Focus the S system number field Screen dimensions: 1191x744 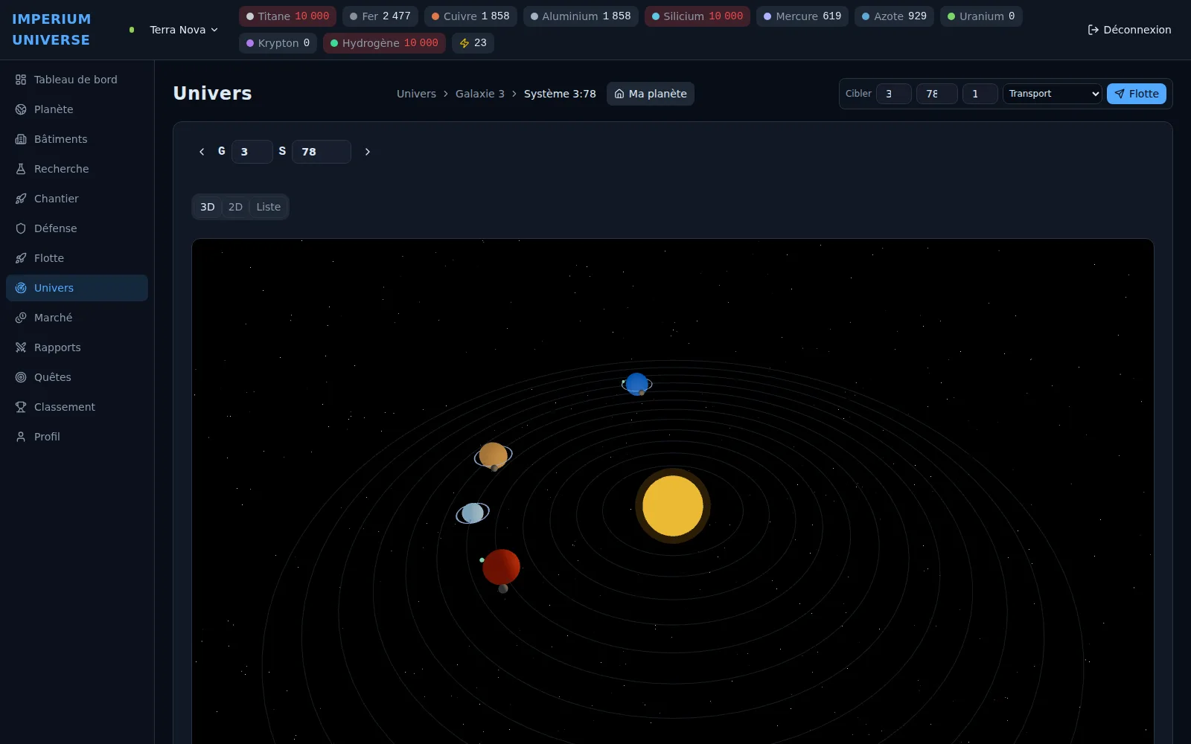(x=322, y=152)
